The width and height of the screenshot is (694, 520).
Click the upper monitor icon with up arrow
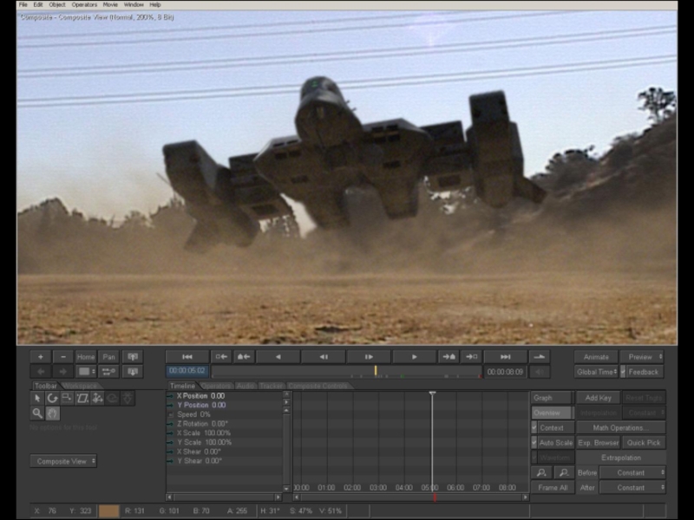click(133, 357)
